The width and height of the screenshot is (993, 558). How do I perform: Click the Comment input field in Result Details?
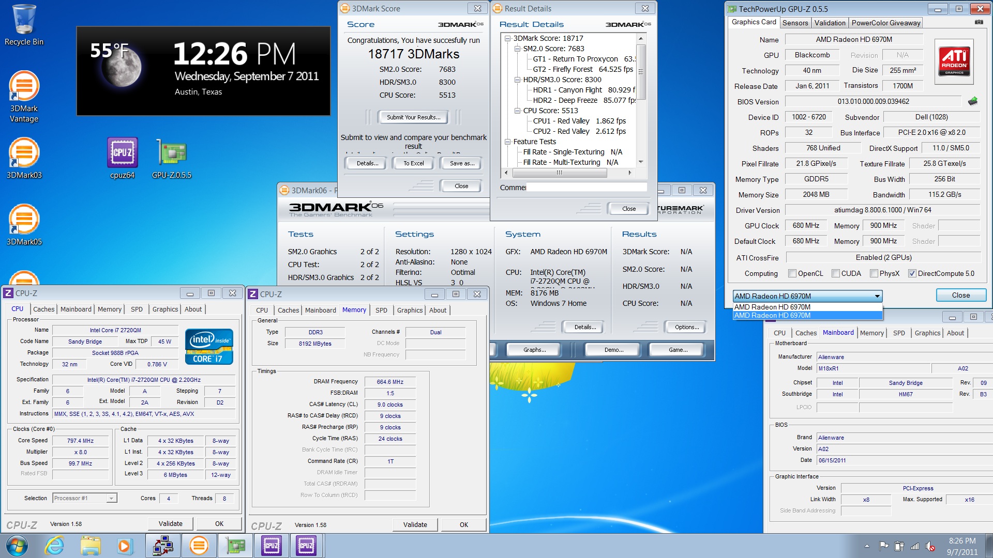pyautogui.click(x=586, y=188)
